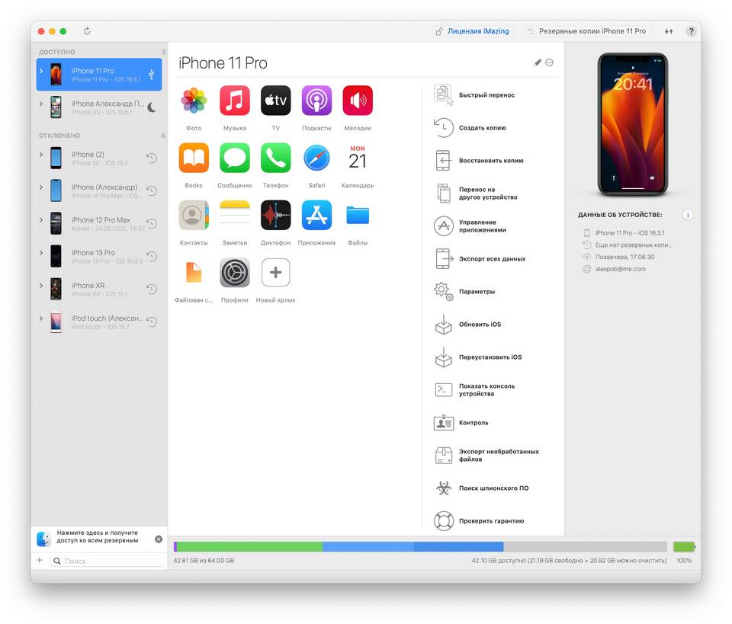Click the green segment of storage bar

point(249,547)
